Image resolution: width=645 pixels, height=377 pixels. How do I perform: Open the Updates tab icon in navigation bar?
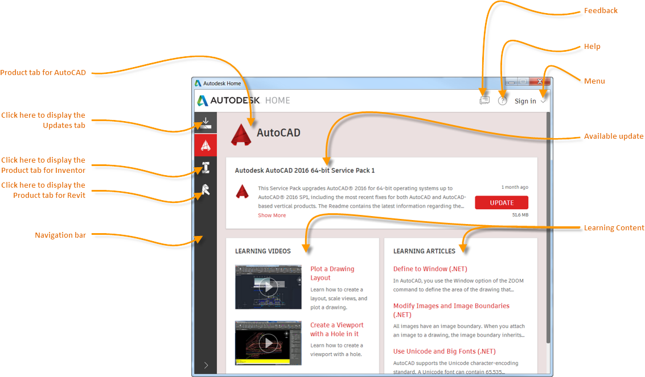[205, 122]
